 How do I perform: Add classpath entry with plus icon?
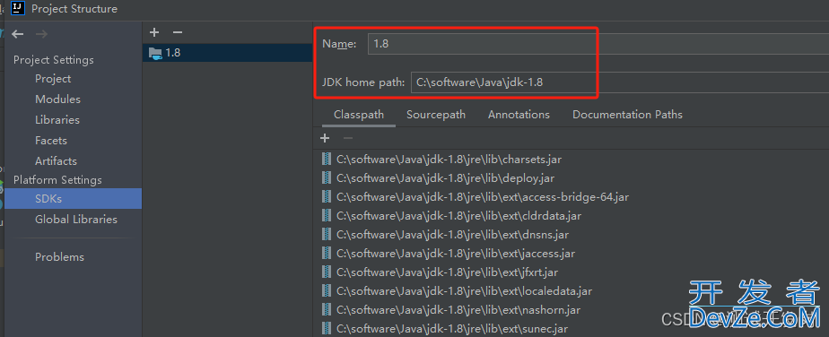pos(325,138)
